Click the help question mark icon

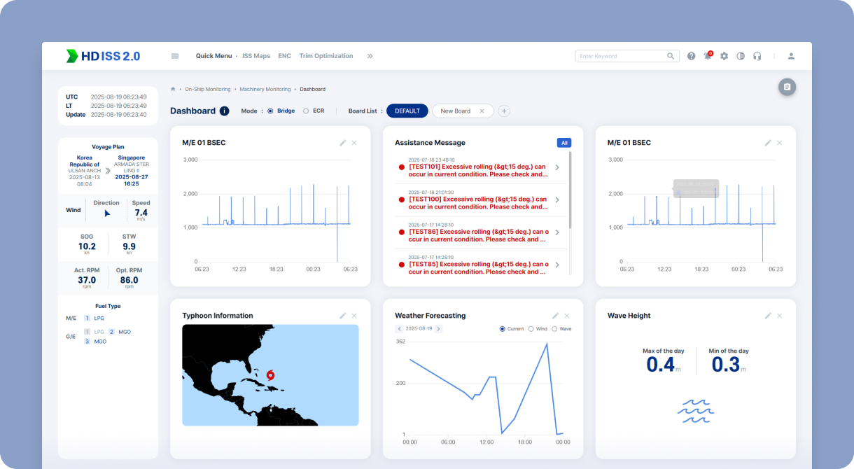pos(691,56)
